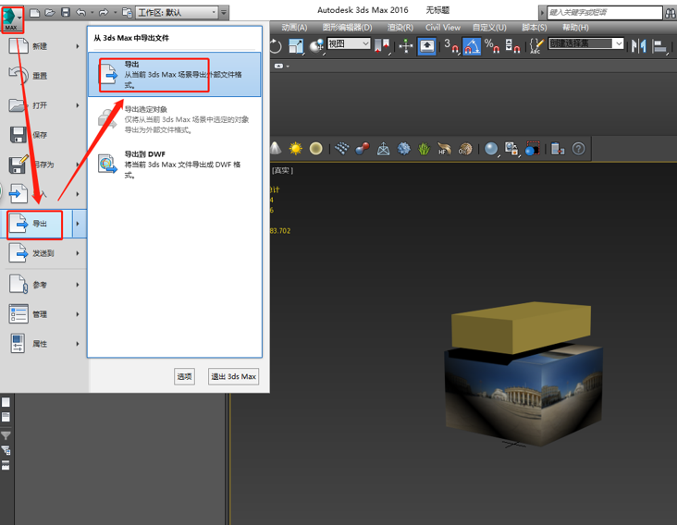
Task: Click the Mirror tool icon
Action: [x=638, y=46]
